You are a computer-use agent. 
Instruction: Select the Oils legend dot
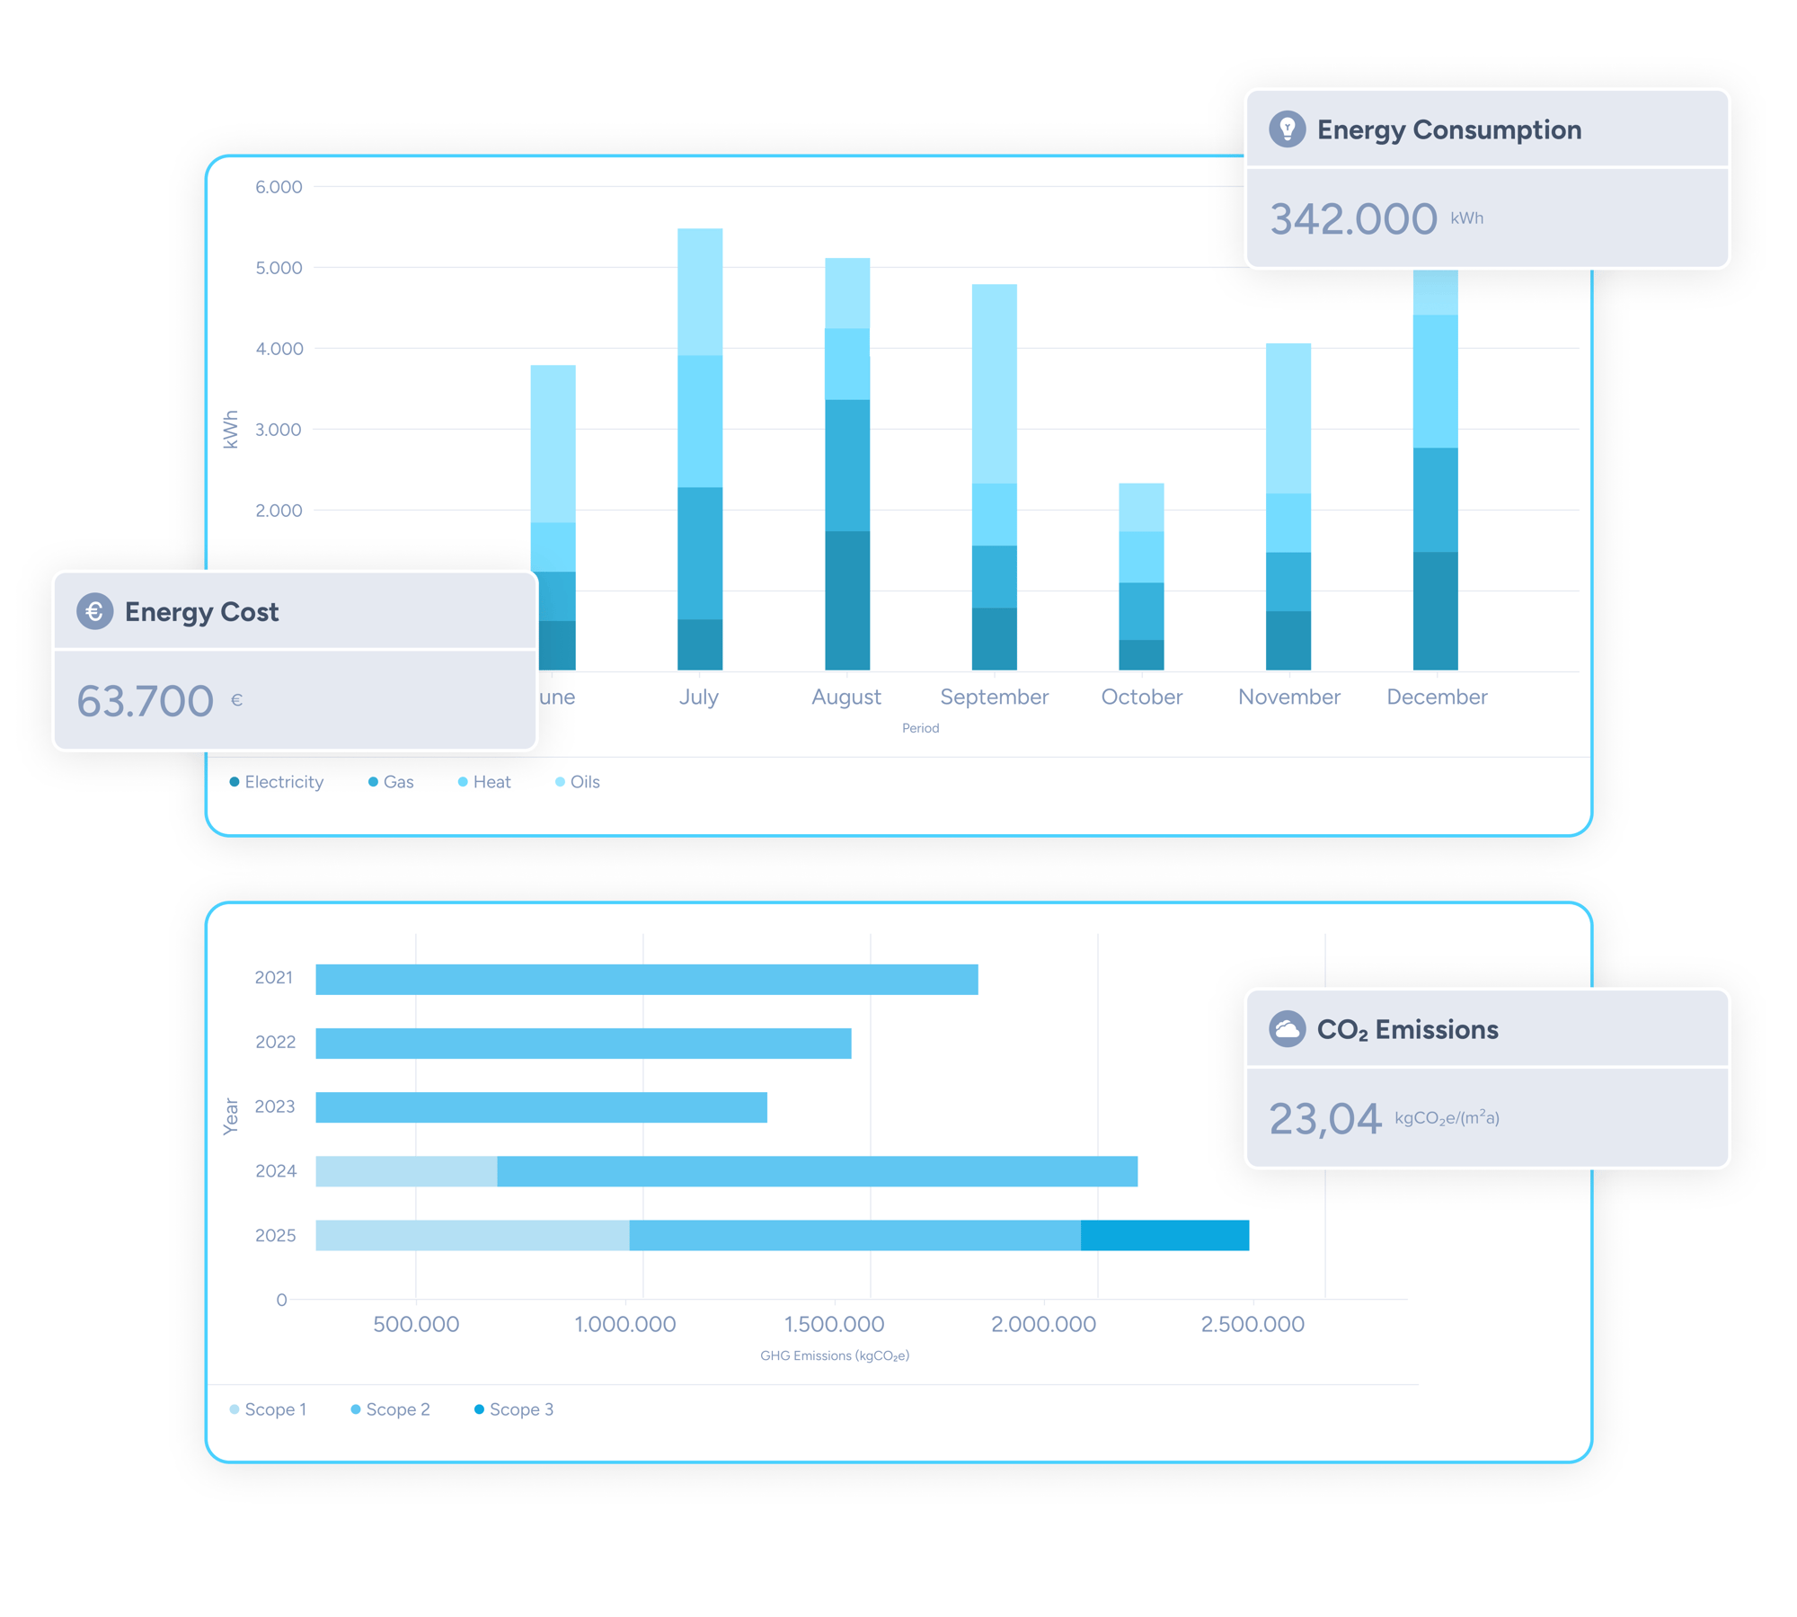point(559,782)
